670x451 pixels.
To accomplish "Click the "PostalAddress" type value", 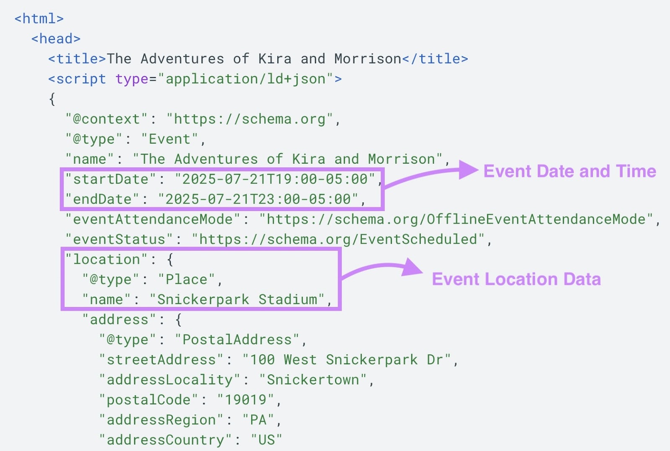I will 237,340.
